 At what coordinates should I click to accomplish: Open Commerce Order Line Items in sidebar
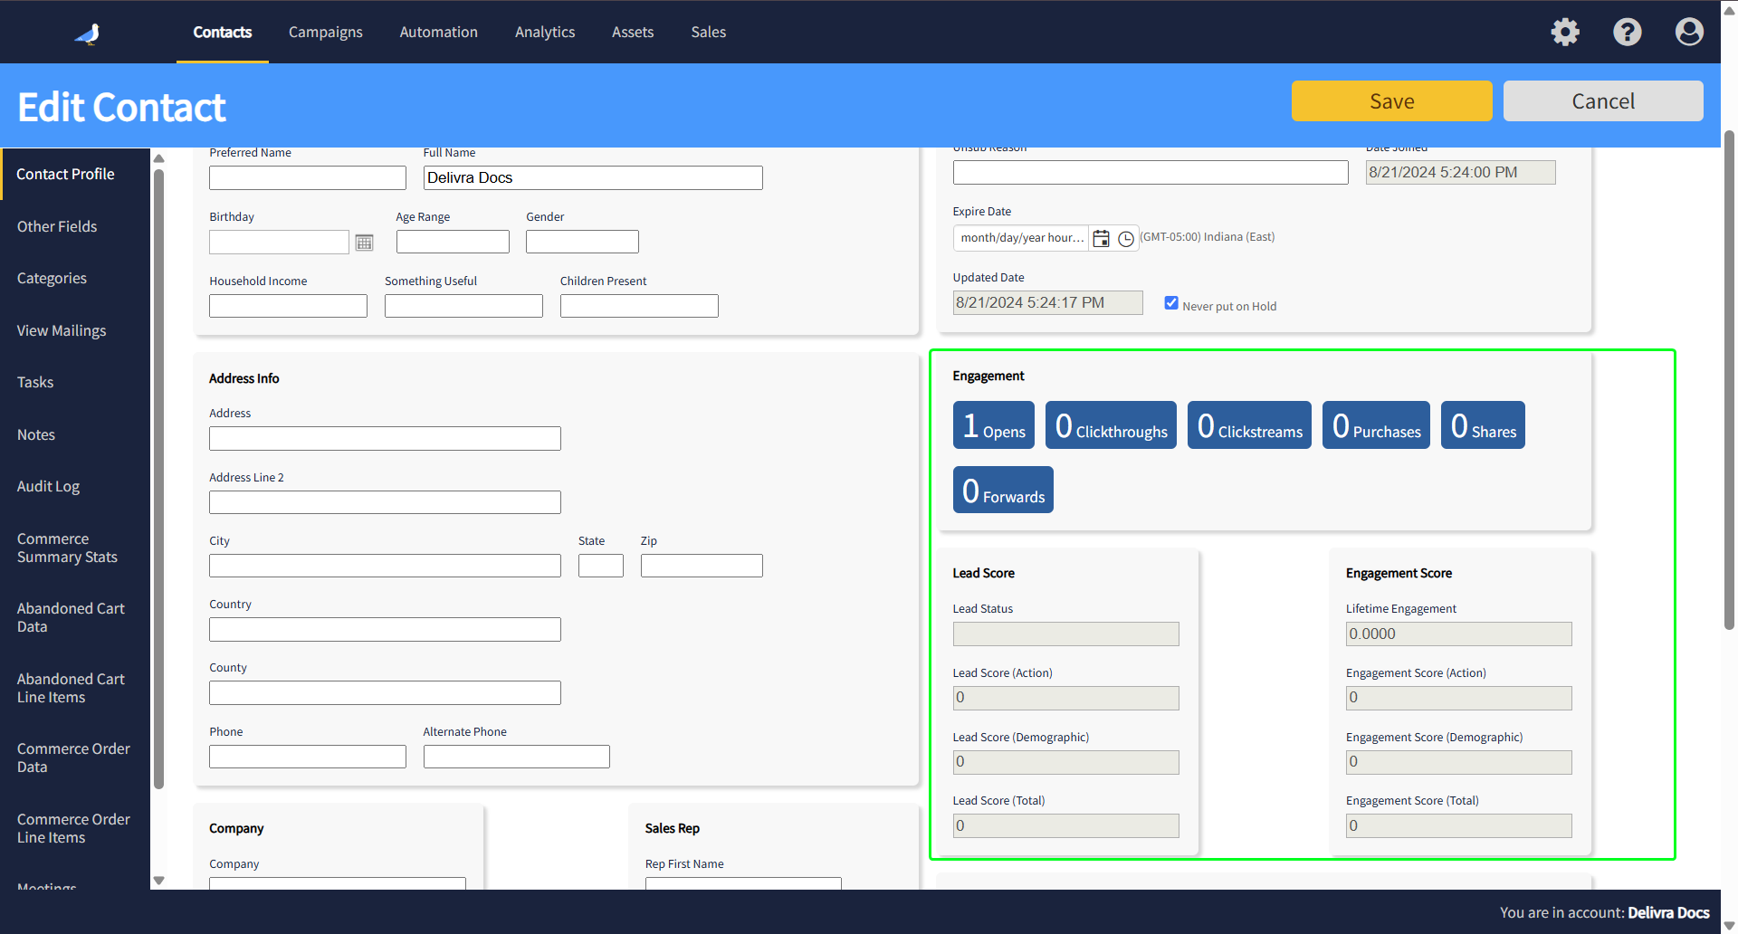pos(75,828)
